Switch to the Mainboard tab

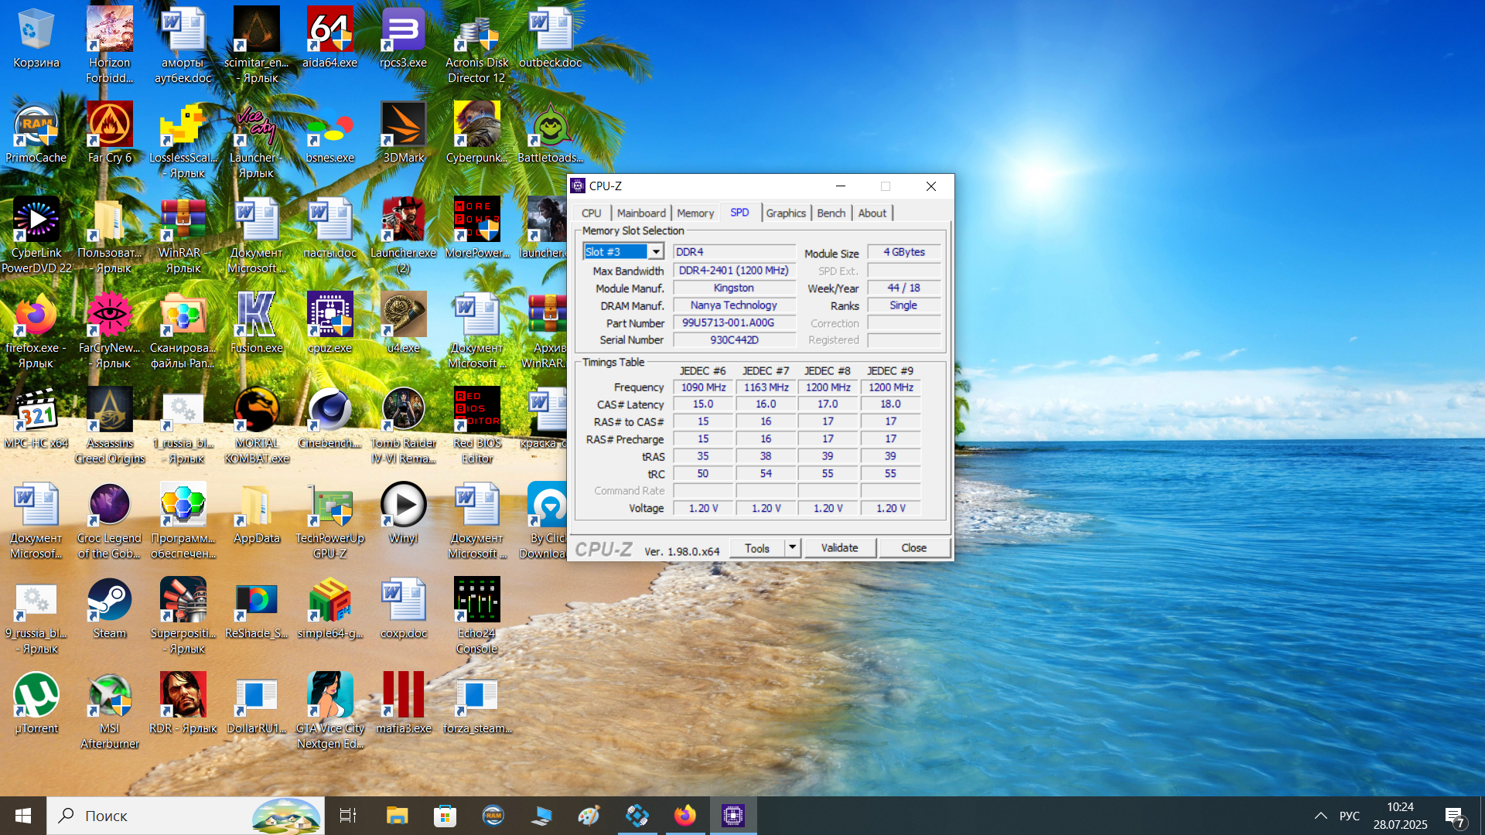point(640,213)
